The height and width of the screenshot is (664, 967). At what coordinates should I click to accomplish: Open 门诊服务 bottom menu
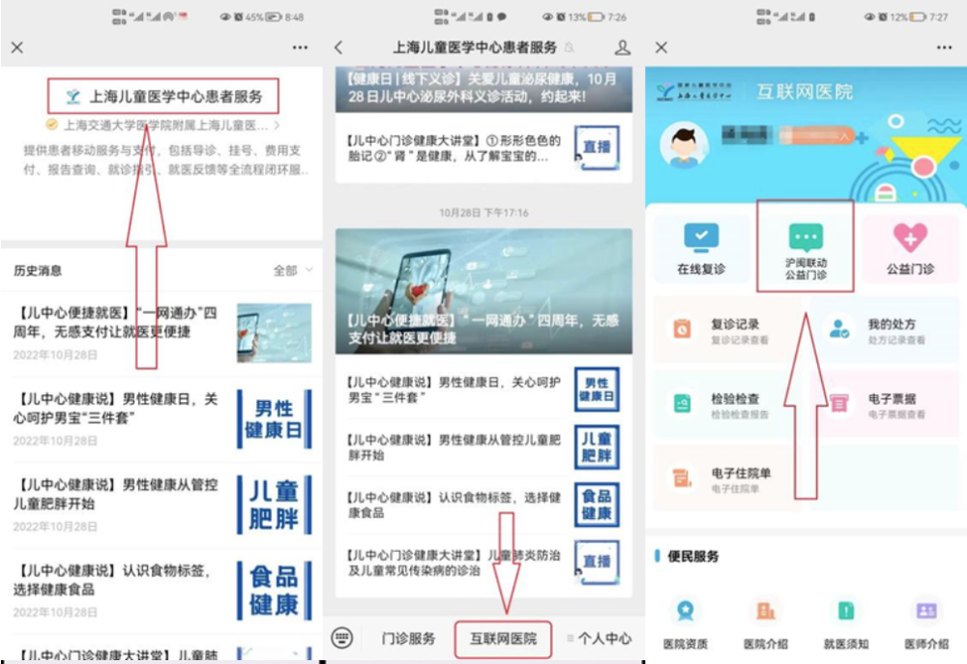(x=408, y=638)
